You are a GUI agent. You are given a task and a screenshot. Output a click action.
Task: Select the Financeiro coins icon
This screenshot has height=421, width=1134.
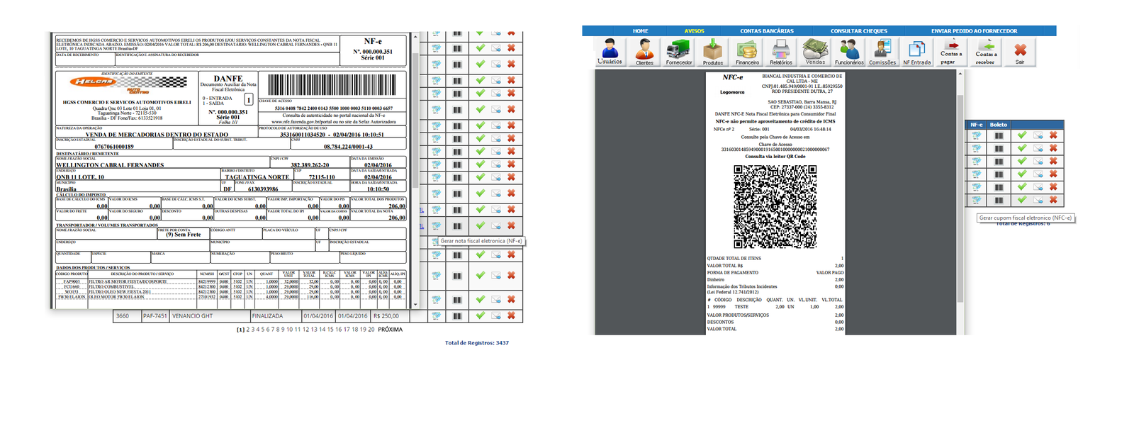[747, 52]
